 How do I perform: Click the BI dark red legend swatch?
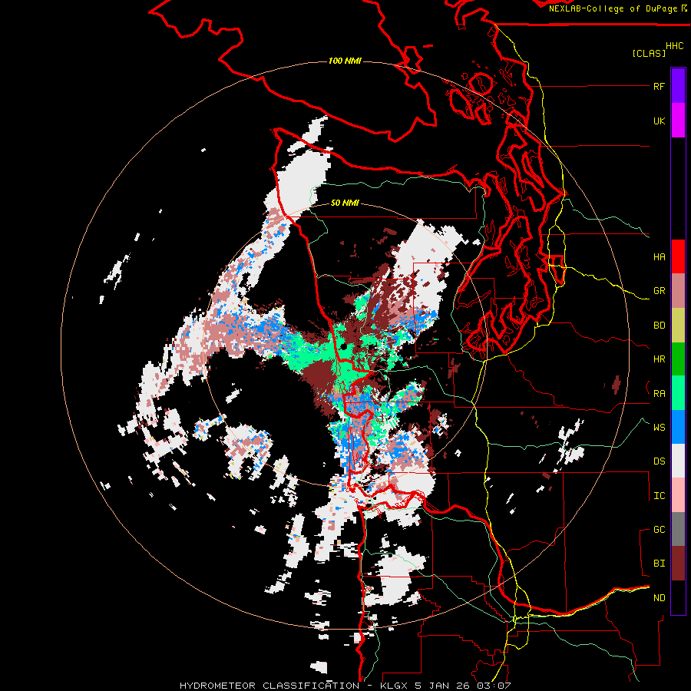point(678,564)
